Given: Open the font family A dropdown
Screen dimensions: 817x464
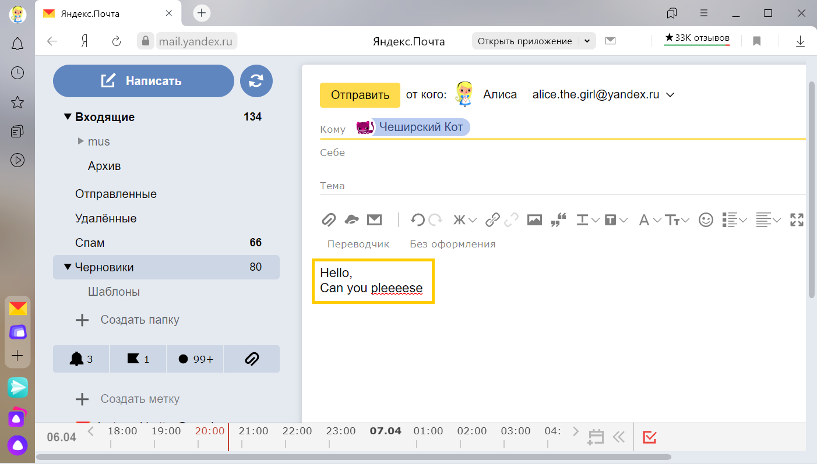Looking at the screenshot, I should point(650,219).
